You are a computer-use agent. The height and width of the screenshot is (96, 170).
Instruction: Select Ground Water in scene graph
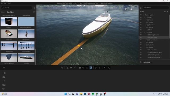tap(153, 37)
